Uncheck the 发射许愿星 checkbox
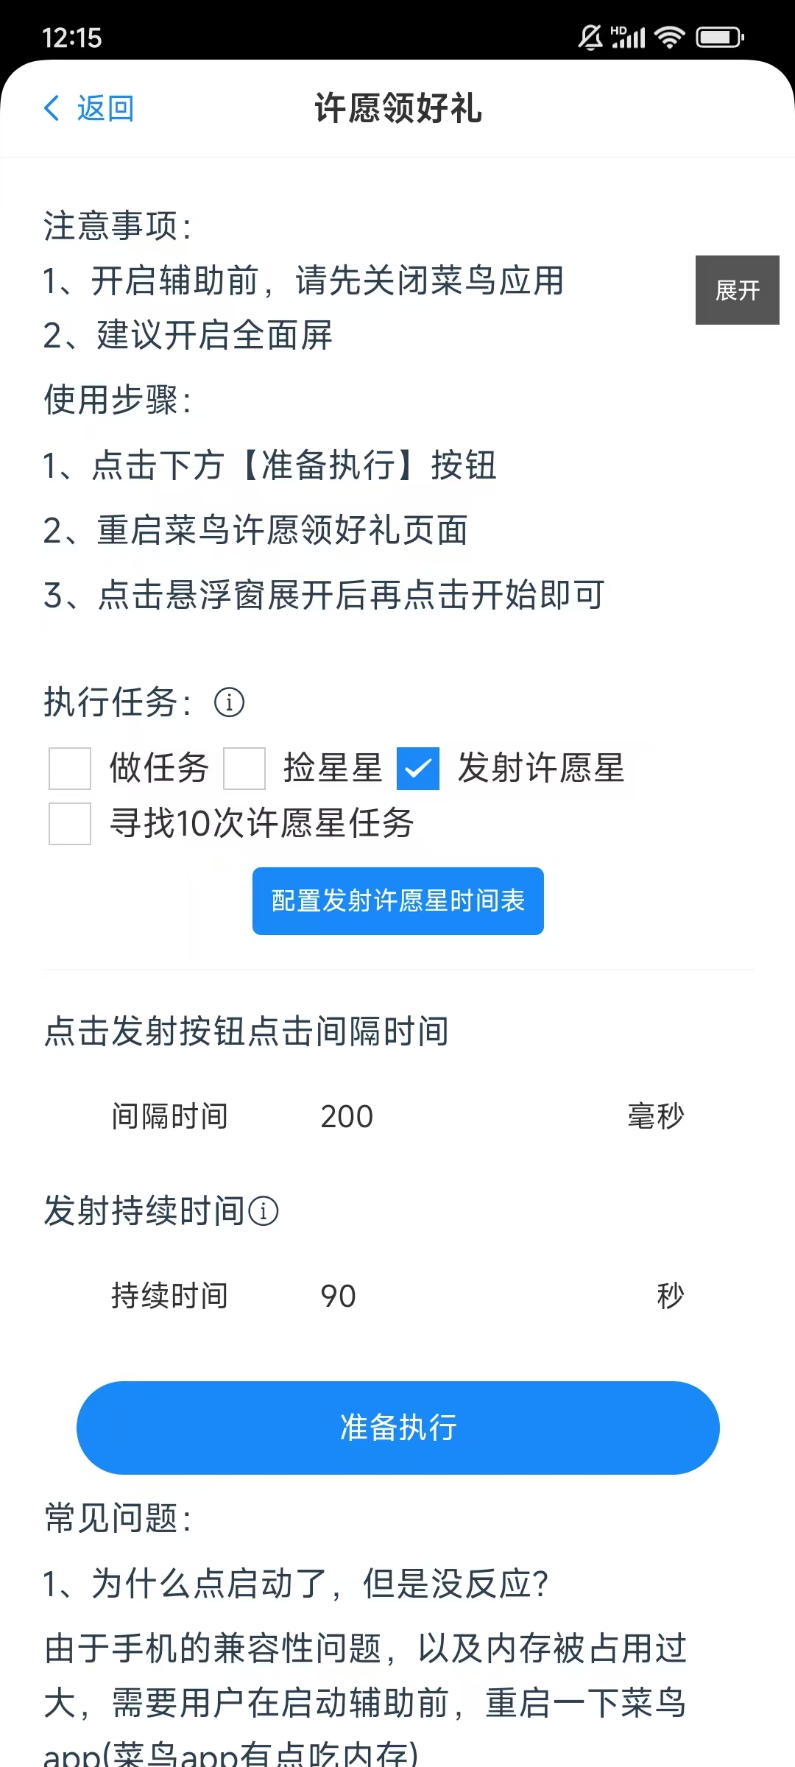795x1767 pixels. [418, 769]
